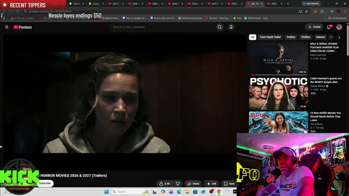The image size is (349, 196).
Task: Open the YouTube account avatar menu
Action: click(339, 27)
